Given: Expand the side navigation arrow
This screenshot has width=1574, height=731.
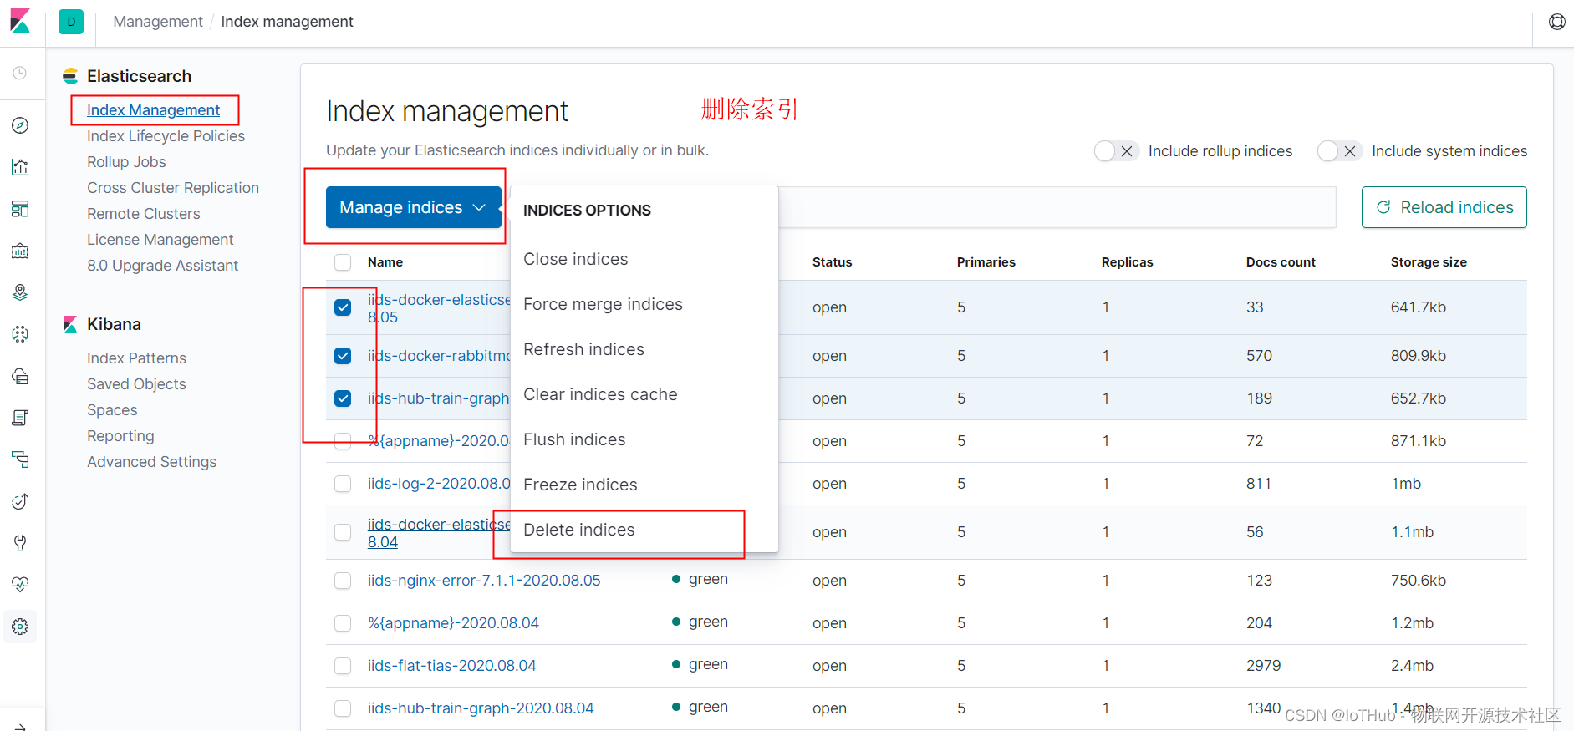Looking at the screenshot, I should click(20, 727).
